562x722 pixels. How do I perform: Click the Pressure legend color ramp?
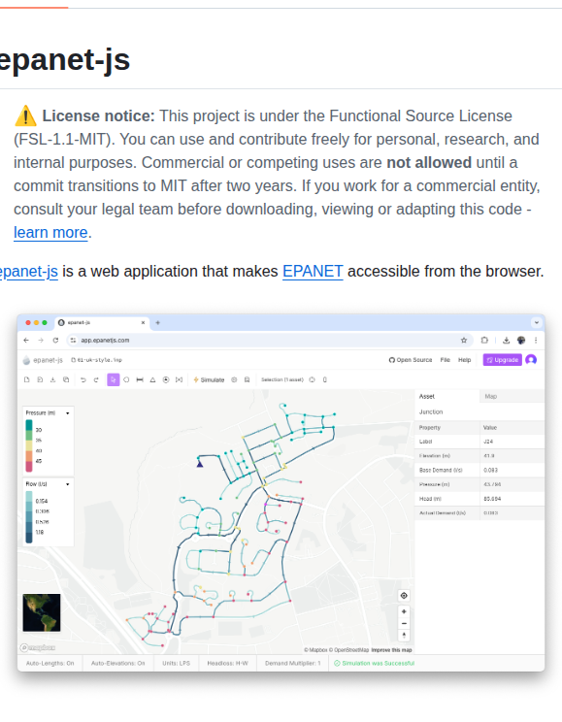(29, 445)
